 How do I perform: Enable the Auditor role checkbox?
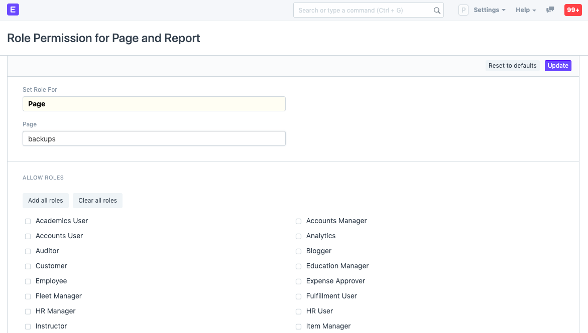pos(28,251)
